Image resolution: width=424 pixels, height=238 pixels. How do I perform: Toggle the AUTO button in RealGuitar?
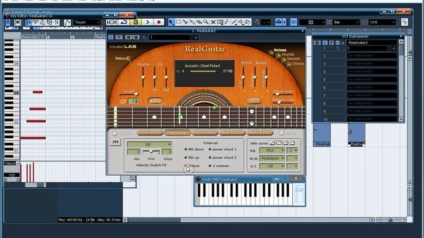pyautogui.click(x=155, y=101)
